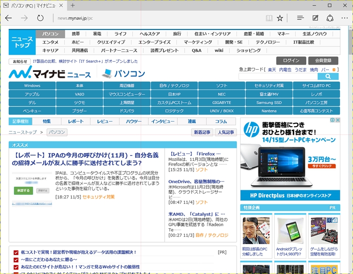Close the HP ad with X icon
Screen dimensions: 353x274
point(338,120)
